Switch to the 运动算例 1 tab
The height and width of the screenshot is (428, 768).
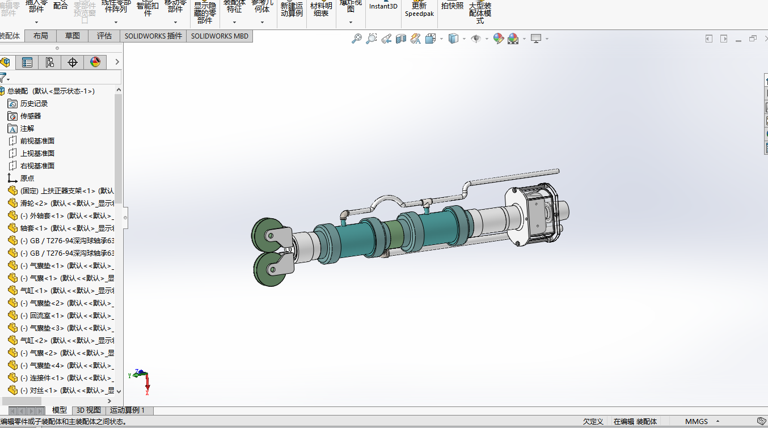pos(127,410)
